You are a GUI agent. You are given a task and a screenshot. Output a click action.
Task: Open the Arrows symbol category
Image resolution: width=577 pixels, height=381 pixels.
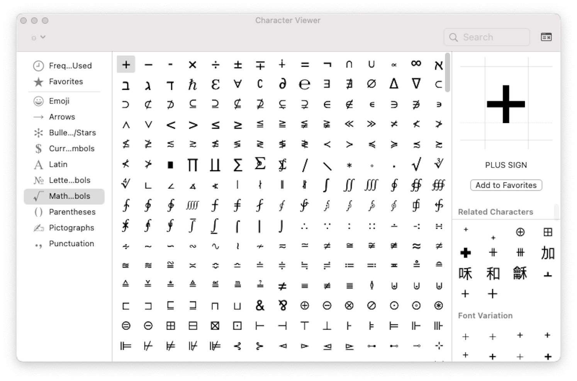[62, 117]
